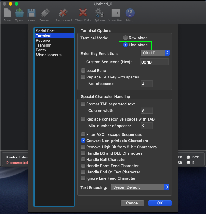This screenshot has height=214, width=206.
Task: Switch to the Fonts settings category
Action: coord(41,50)
